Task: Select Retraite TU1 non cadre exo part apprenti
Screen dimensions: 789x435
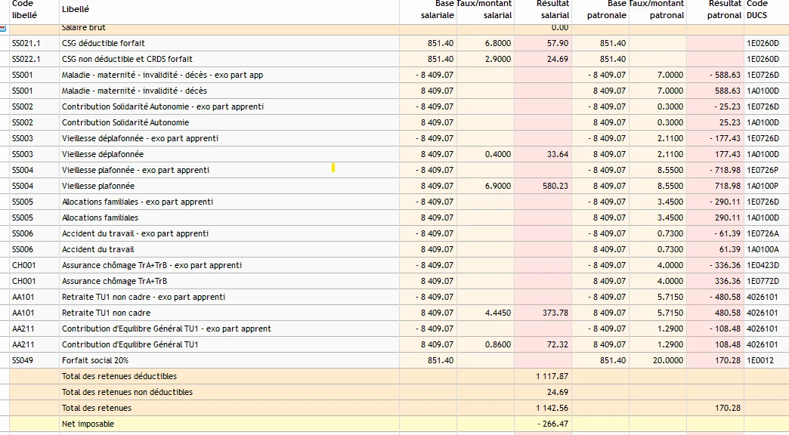Action: pos(144,297)
